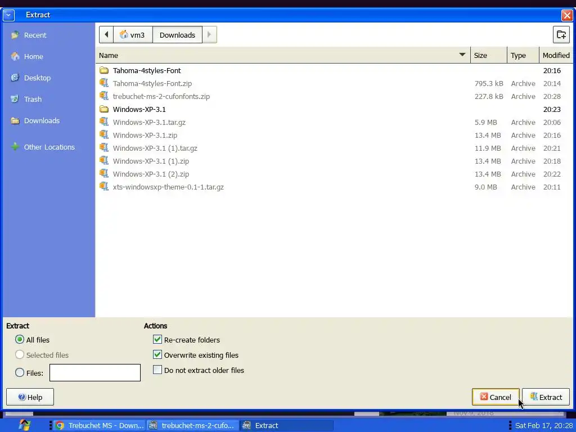Sort the list by Size column

489,55
